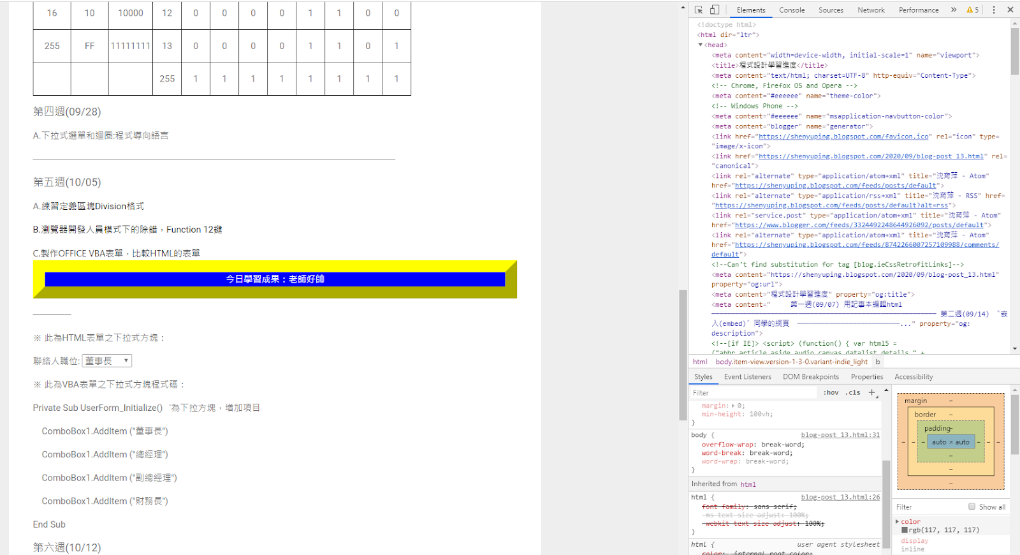
Task: Click the favicon.ico href link
Action: click(x=843, y=137)
